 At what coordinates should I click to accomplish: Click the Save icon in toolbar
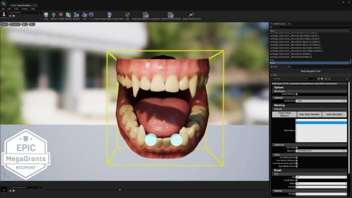[46, 15]
